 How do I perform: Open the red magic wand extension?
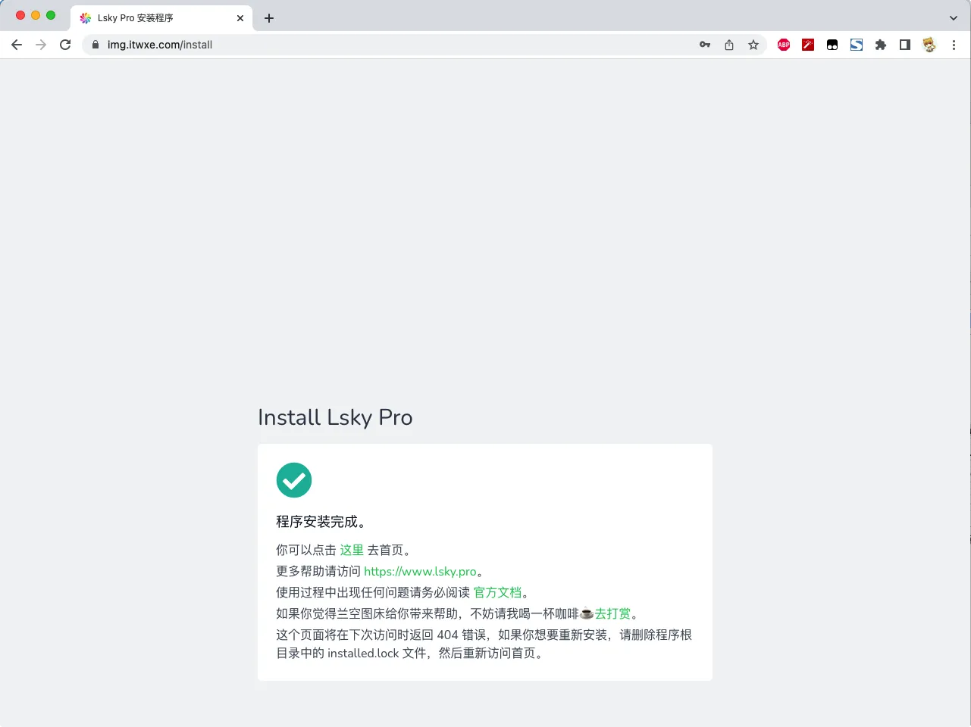point(808,45)
